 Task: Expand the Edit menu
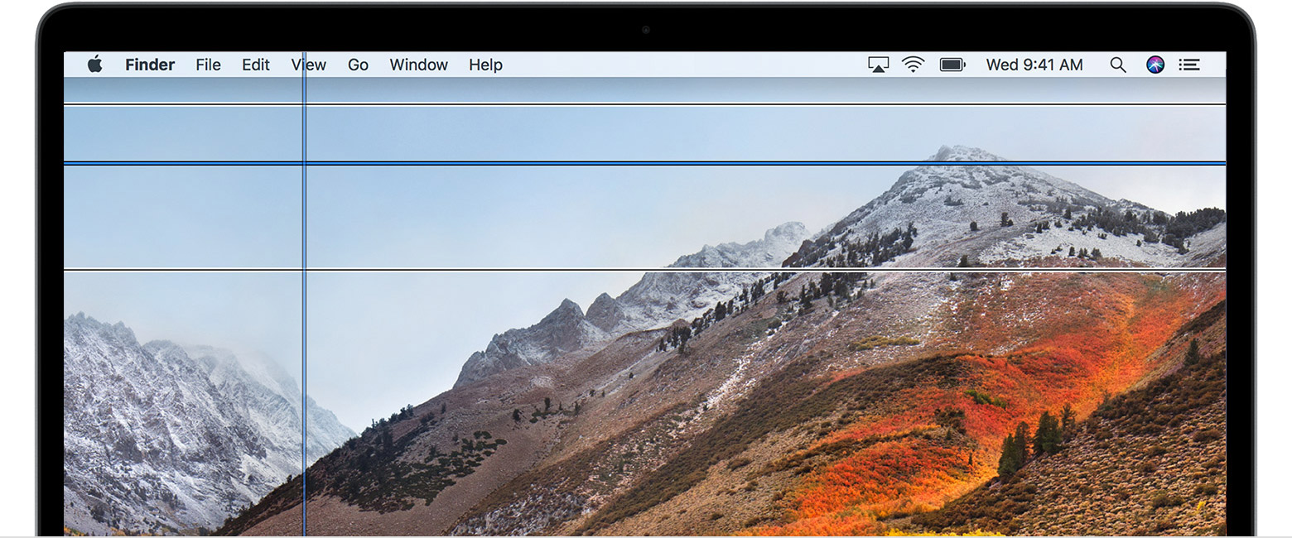click(x=256, y=65)
